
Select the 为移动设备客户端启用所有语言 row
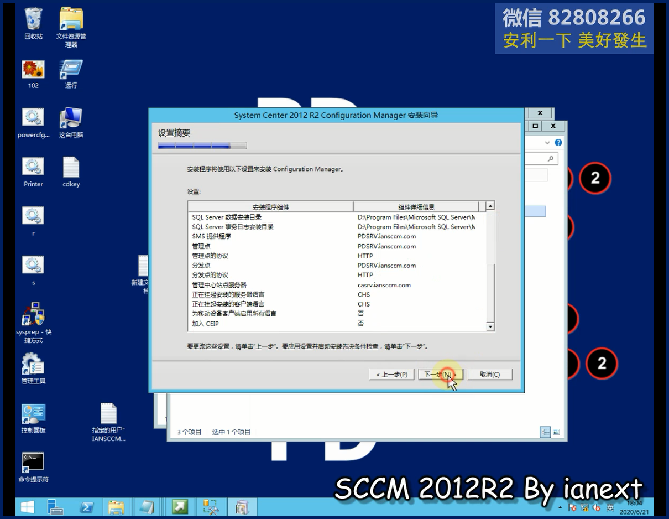pyautogui.click(x=337, y=314)
